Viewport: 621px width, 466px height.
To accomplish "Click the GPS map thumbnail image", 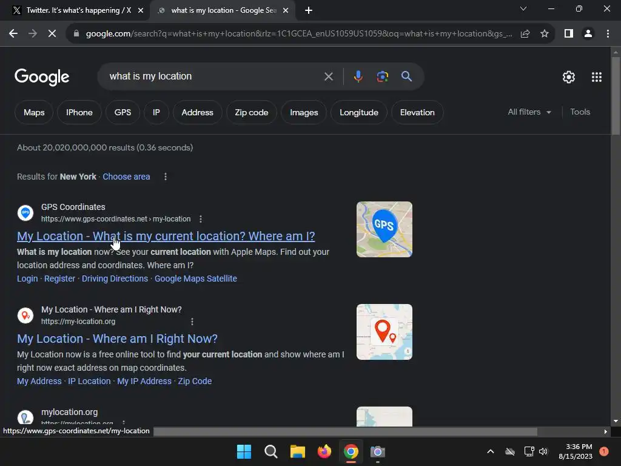I will click(x=384, y=229).
